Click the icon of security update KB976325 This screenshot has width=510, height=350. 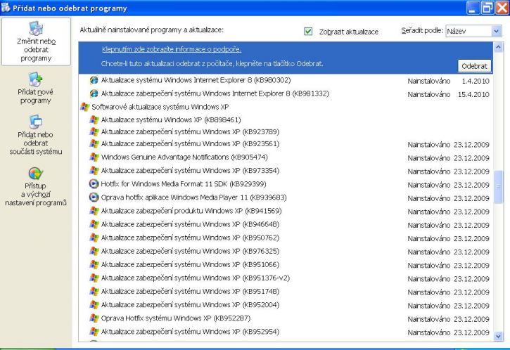[94, 251]
